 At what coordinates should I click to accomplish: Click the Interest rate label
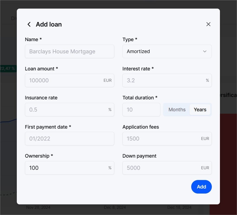point(138,69)
